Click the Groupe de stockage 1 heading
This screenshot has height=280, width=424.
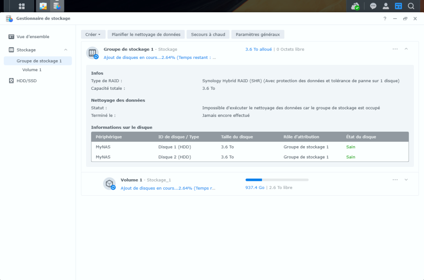[x=128, y=49]
